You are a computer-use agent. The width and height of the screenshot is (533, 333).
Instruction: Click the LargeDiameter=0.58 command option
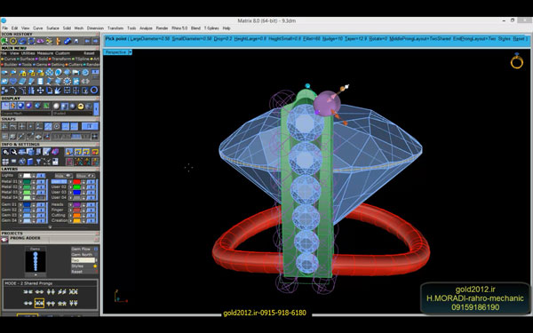point(150,39)
